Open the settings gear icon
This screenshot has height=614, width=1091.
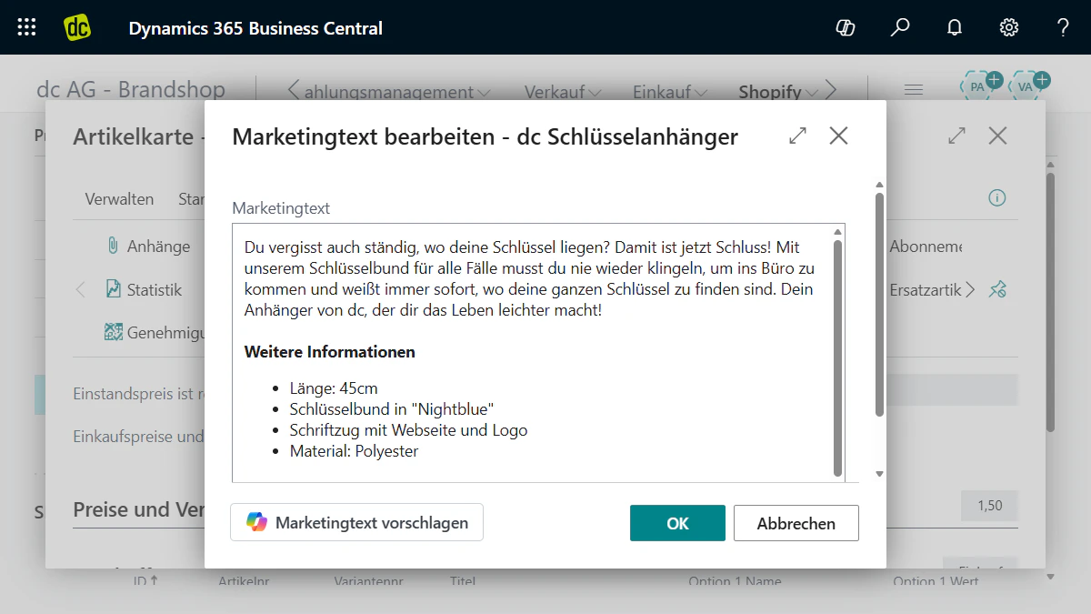coord(1009,27)
